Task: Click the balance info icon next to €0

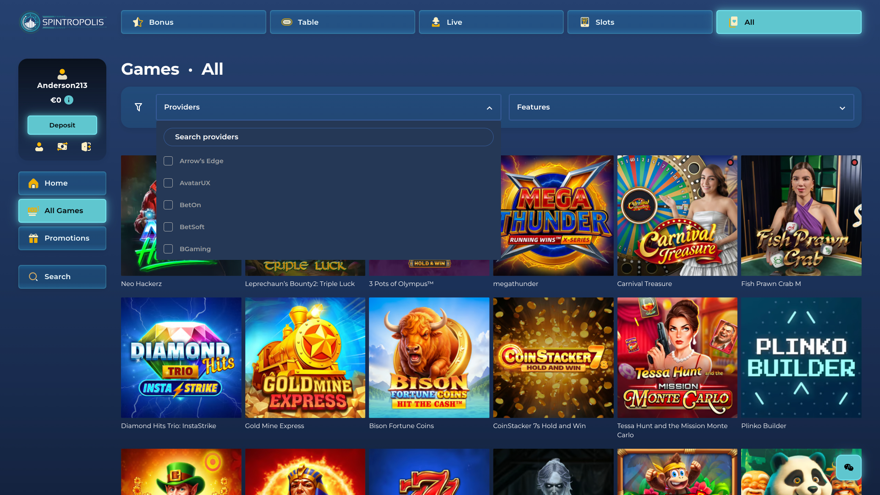Action: tap(69, 100)
